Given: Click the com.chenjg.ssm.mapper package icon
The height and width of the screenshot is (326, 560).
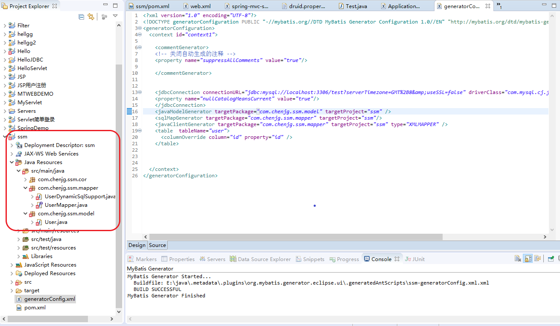Looking at the screenshot, I should (32, 188).
